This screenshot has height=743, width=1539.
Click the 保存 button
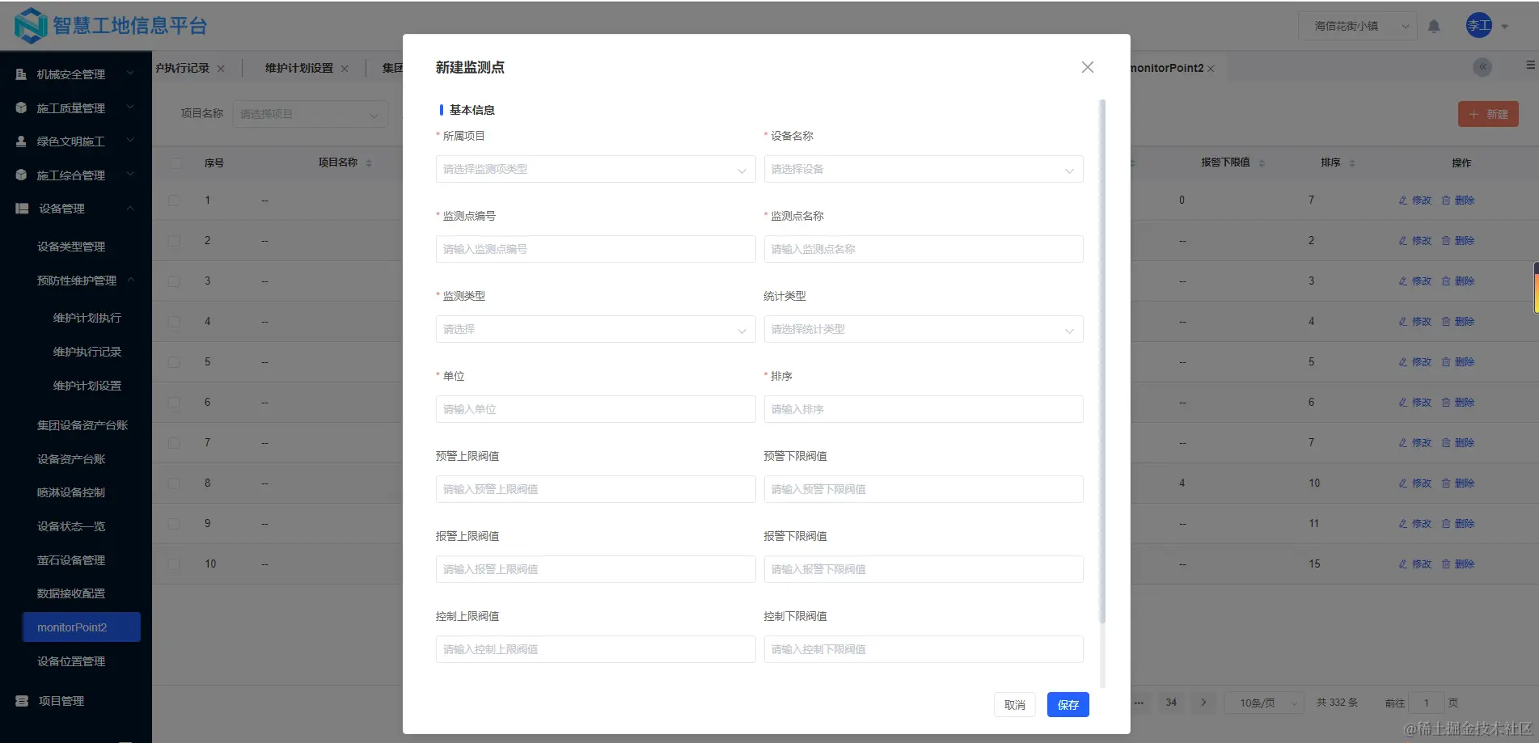1068,704
